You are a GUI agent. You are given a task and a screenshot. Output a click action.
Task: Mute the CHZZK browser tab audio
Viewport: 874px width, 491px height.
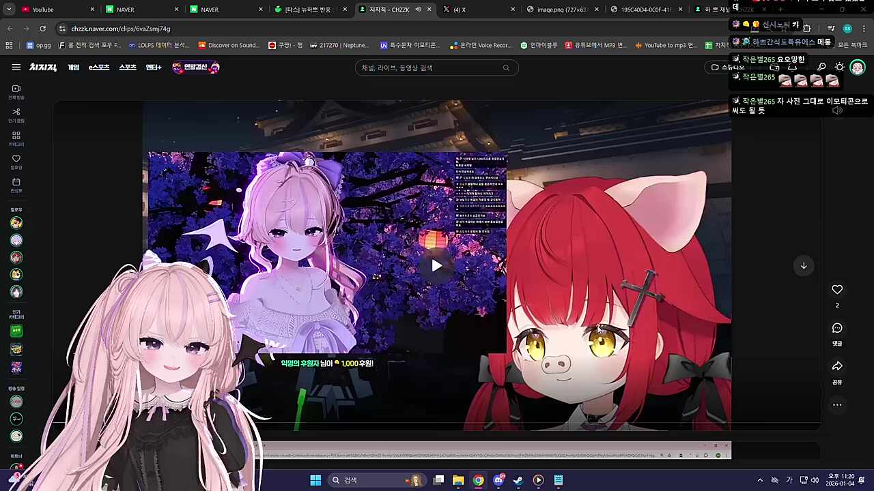point(418,10)
